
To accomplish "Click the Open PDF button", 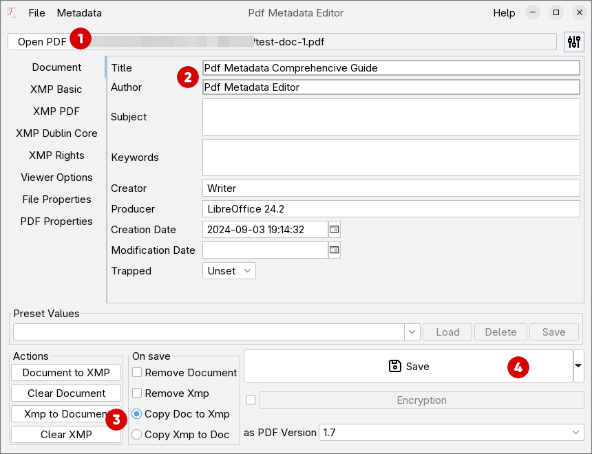I will tap(42, 42).
